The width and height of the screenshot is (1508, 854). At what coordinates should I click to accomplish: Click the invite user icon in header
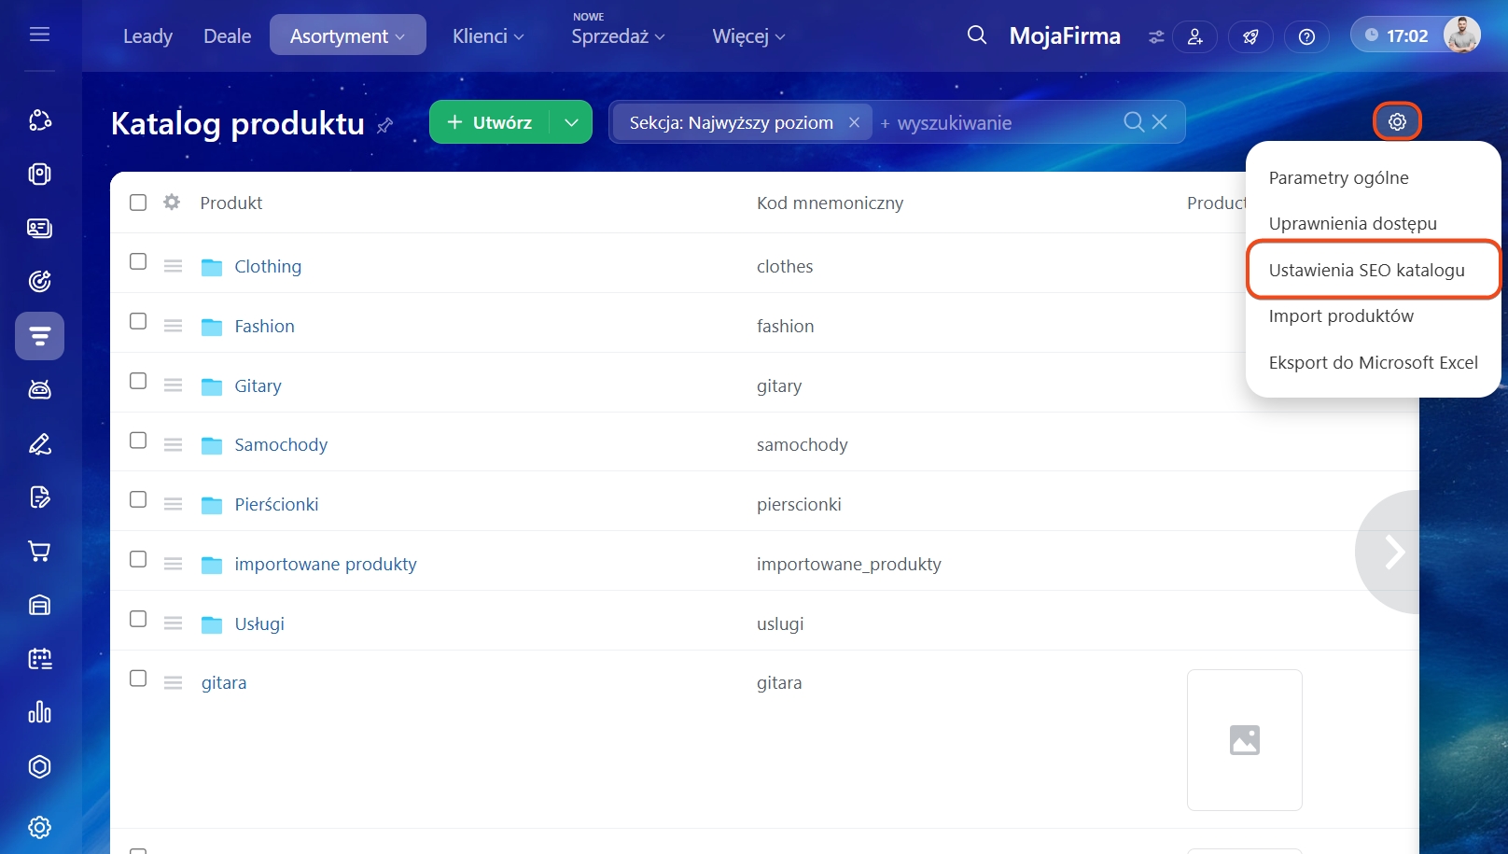point(1194,36)
